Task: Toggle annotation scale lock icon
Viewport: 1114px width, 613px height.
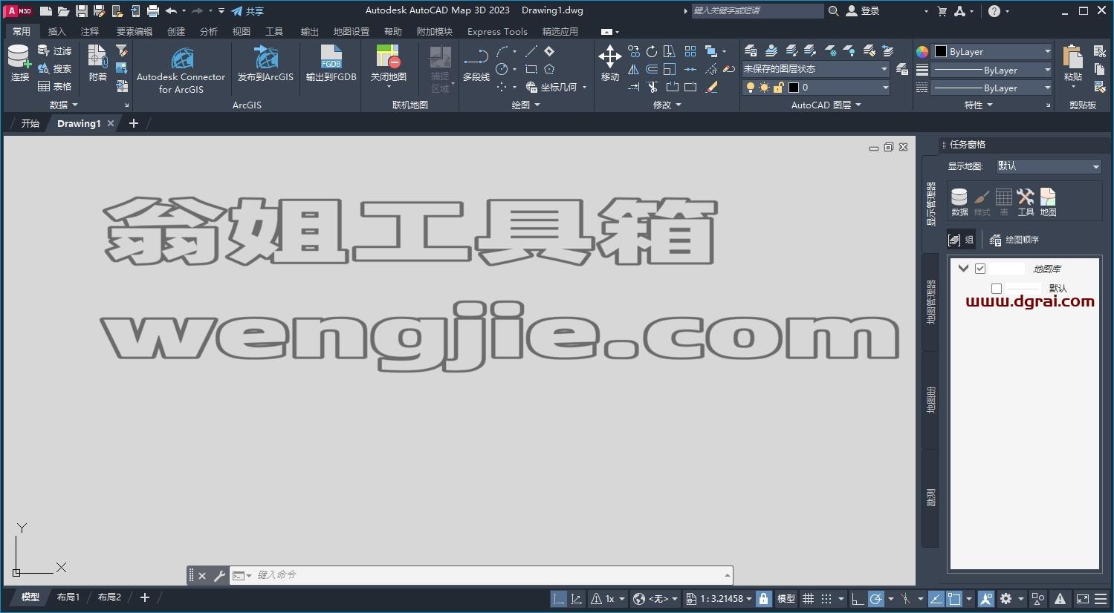Action: 763,599
